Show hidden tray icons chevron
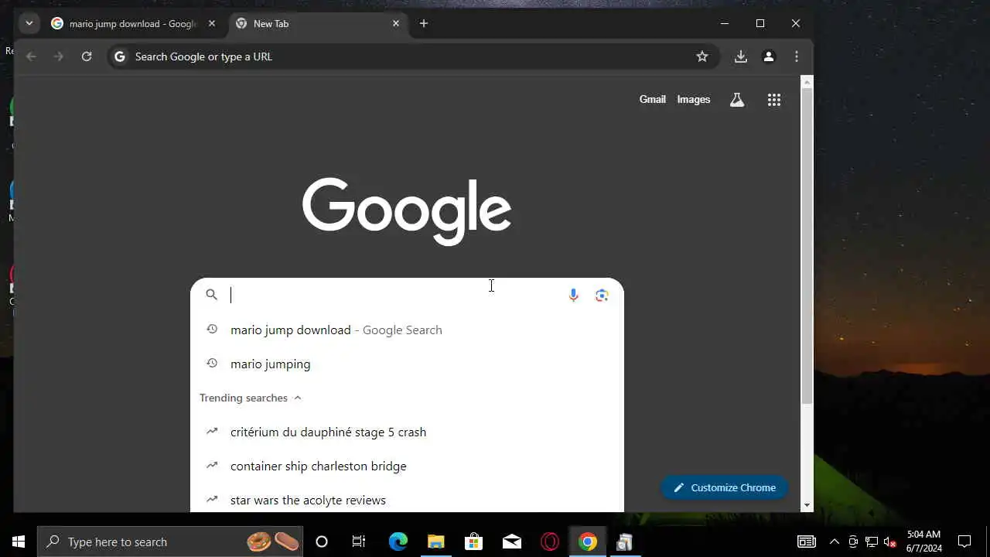 click(834, 542)
